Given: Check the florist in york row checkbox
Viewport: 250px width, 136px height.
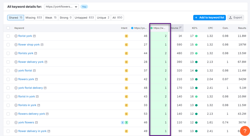Looking at the screenshot, I should tap(8, 97).
